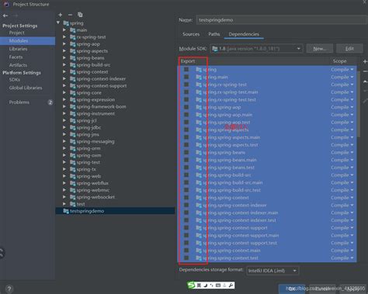
Task: Click the Edit SDK button
Action: (x=349, y=49)
